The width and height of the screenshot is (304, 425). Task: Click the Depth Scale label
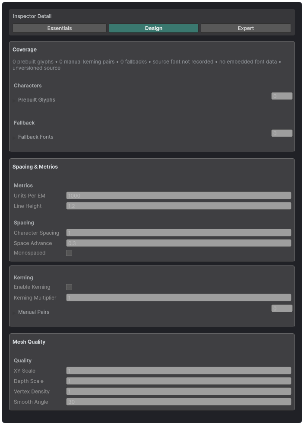click(28, 381)
